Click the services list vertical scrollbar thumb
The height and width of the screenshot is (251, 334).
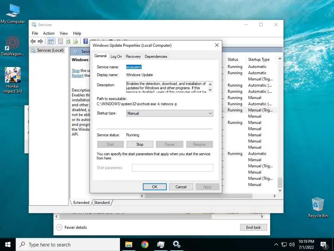tap(280, 182)
